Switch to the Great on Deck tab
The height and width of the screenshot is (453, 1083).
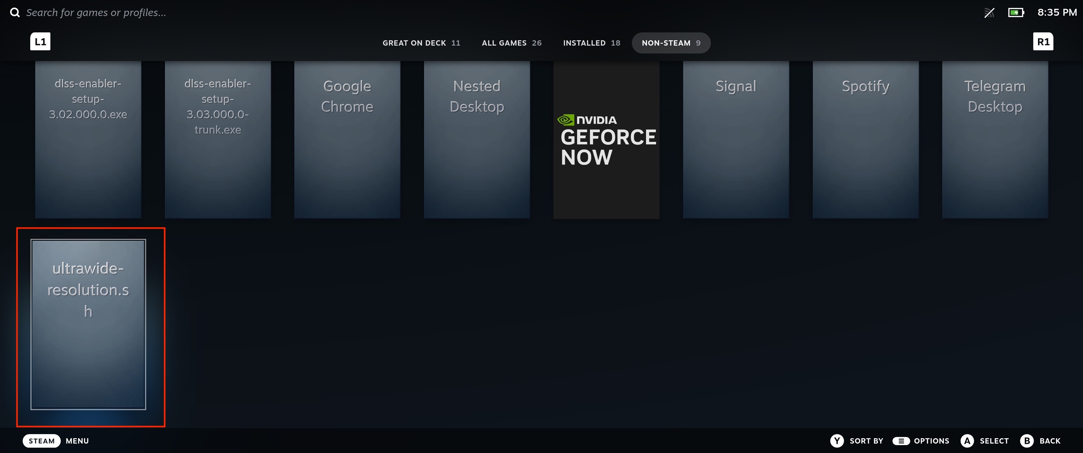click(421, 43)
